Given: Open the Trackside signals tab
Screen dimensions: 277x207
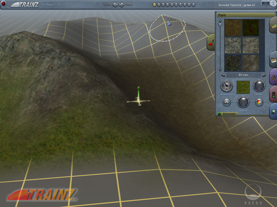Looking at the screenshot, I should 273,94.
